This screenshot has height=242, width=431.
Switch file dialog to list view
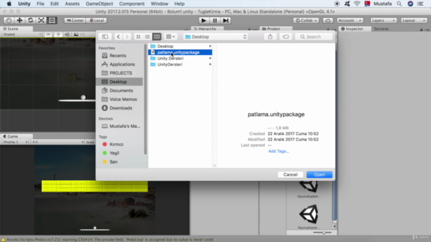pyautogui.click(x=147, y=36)
